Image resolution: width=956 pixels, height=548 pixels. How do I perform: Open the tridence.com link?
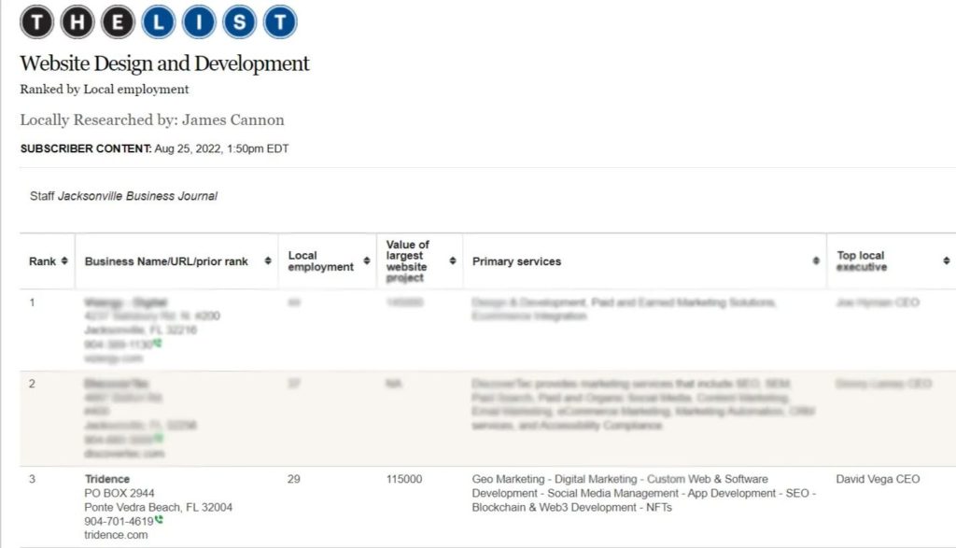pos(117,535)
